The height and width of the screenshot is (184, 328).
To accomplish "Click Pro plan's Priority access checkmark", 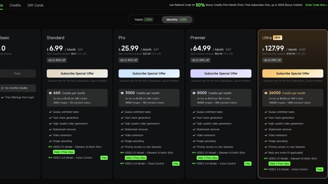I will coord(122,147).
